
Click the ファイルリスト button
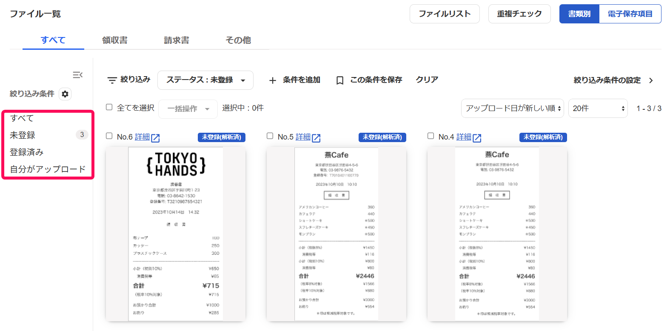tap(445, 14)
